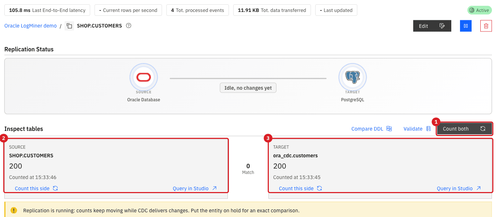Click Count this side under TARGET
Screen dimensions: 497x217
pos(300,188)
